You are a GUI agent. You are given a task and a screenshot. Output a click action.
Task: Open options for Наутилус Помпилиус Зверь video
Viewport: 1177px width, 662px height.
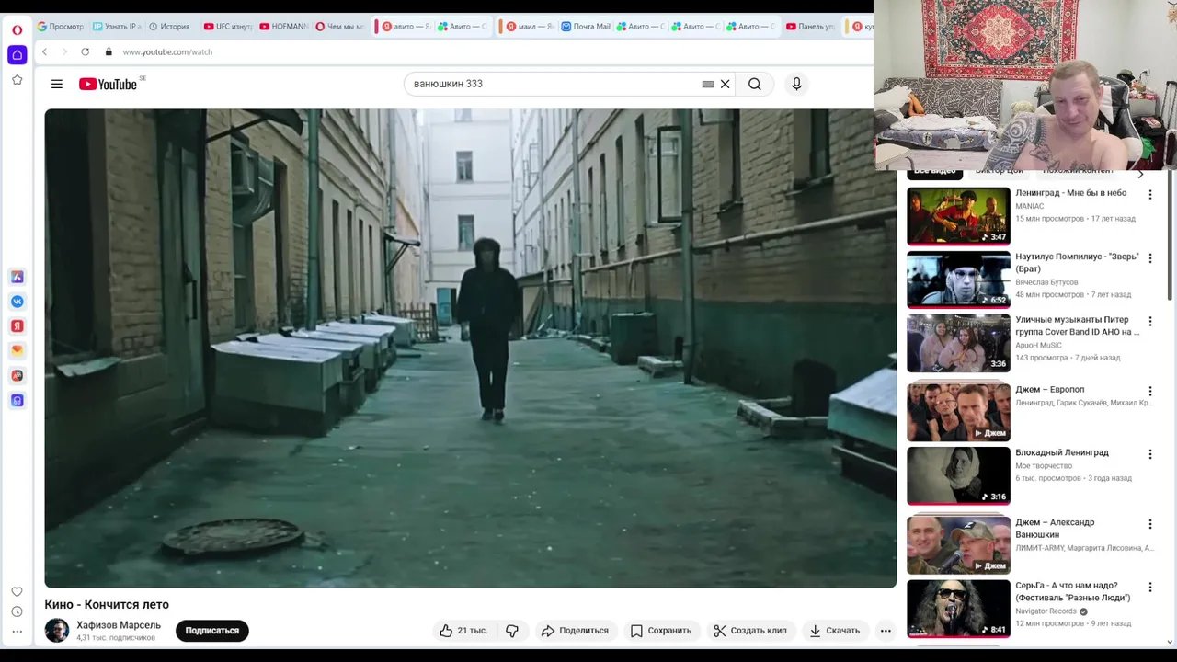(1149, 258)
